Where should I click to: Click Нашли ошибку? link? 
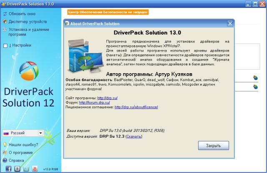point(23,145)
